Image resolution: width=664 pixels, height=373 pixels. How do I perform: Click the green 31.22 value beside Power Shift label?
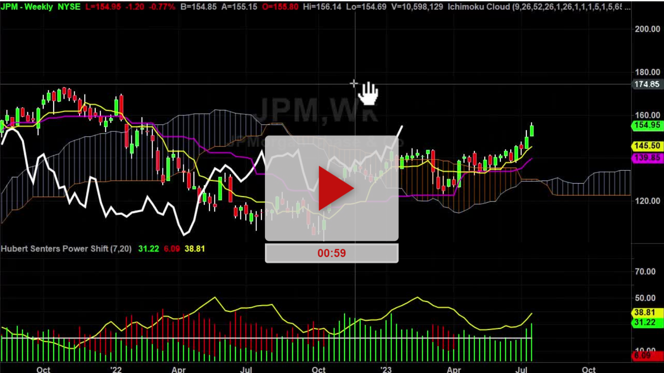pyautogui.click(x=148, y=249)
